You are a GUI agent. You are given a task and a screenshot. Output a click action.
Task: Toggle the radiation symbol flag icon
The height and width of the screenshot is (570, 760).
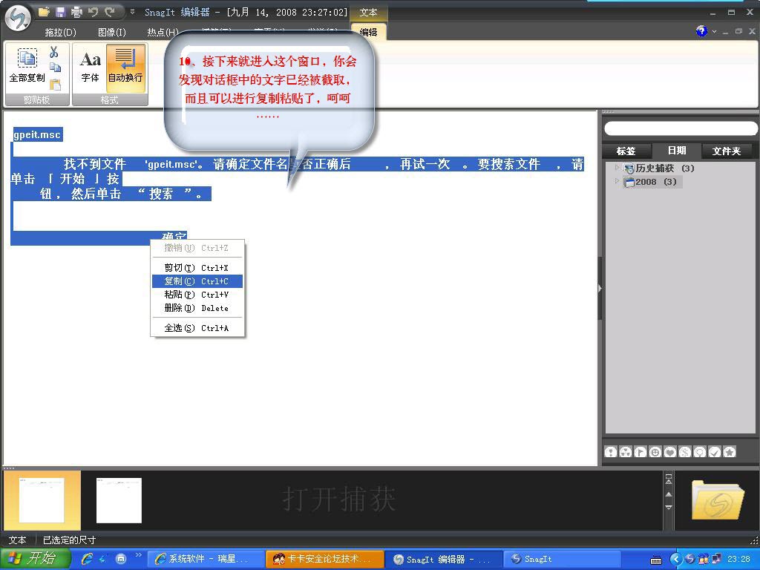626,452
